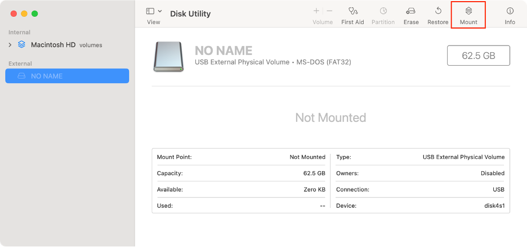Remove volume with the minus button
Viewport: 527px width, 247px height.
coord(329,11)
